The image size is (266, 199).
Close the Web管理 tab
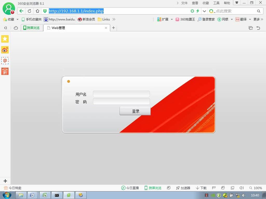[x=106, y=28]
